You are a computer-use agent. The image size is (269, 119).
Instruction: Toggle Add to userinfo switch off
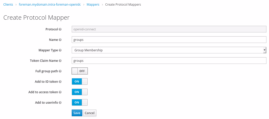pos(80,102)
